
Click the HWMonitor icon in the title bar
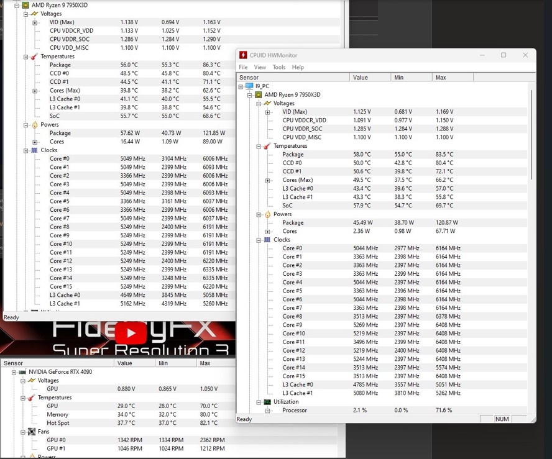[243, 55]
